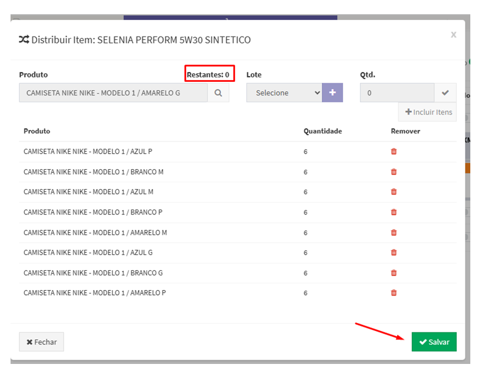
Task: Select the AZUL G product name text
Action: click(x=88, y=252)
